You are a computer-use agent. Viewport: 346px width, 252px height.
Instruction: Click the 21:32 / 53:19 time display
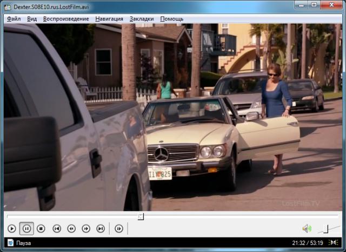(308, 243)
